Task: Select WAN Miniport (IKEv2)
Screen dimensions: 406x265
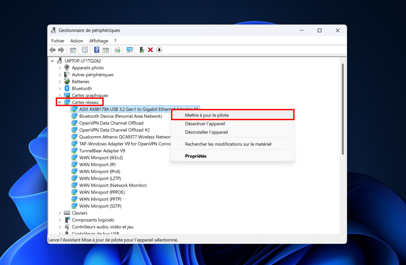Action: coord(101,157)
